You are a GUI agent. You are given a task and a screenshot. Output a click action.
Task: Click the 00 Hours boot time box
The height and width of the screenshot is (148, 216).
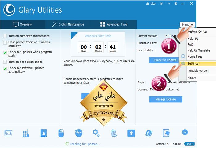click(x=84, y=47)
